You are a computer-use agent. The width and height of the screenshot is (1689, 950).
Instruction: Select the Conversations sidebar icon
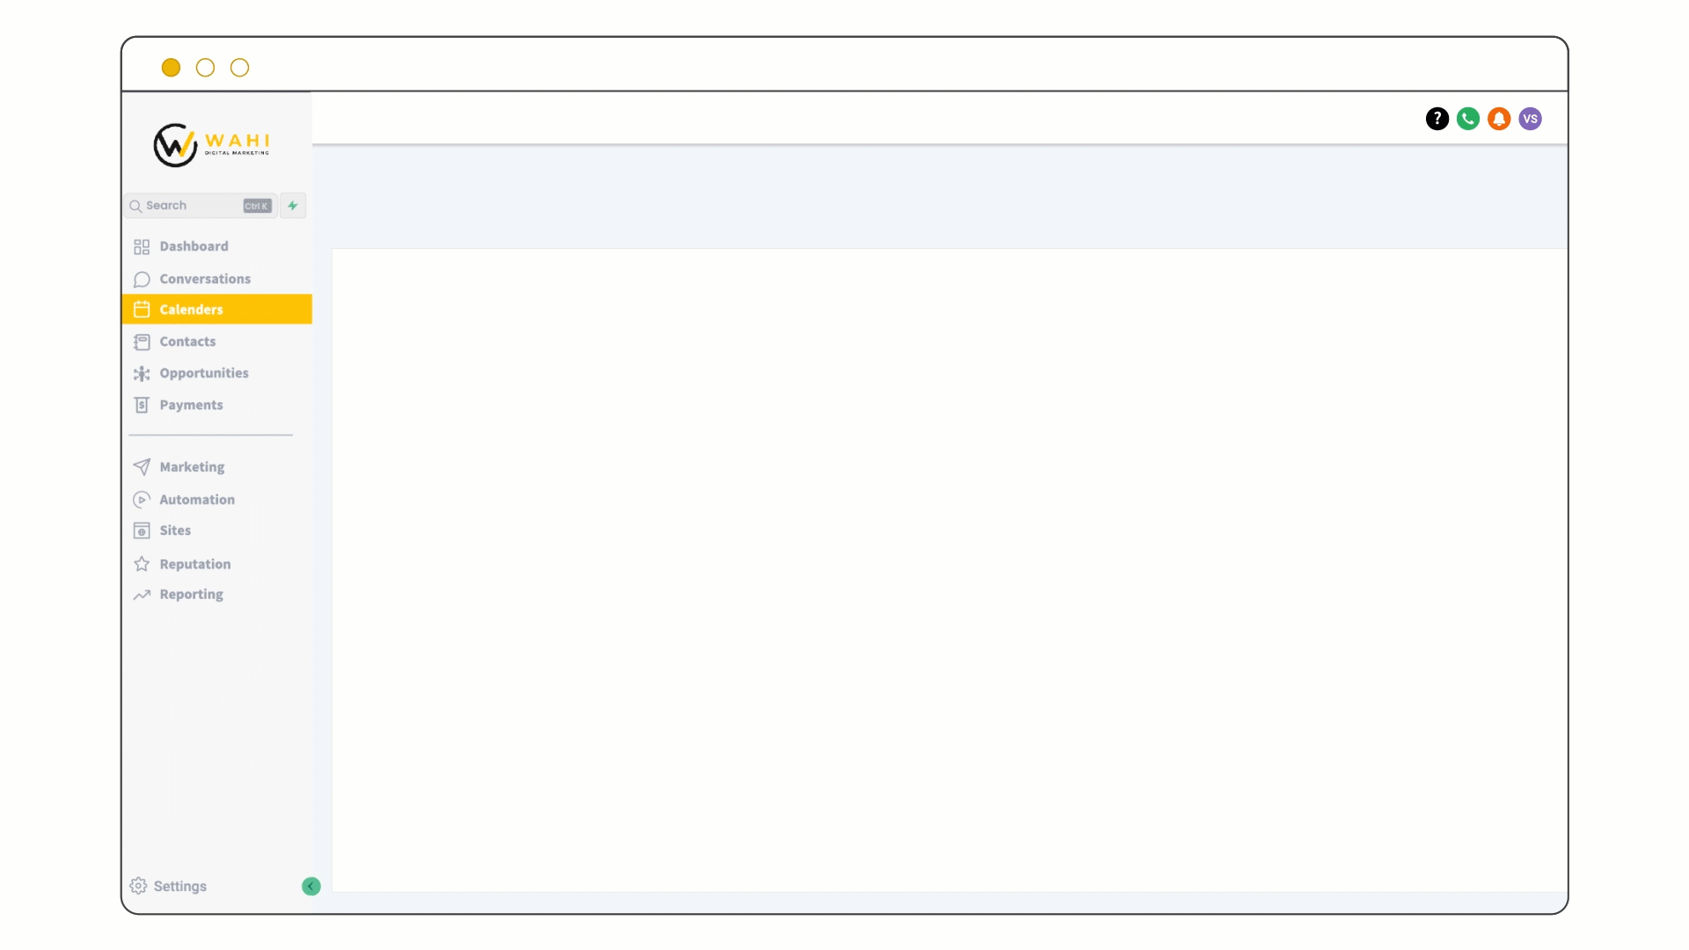coord(142,278)
